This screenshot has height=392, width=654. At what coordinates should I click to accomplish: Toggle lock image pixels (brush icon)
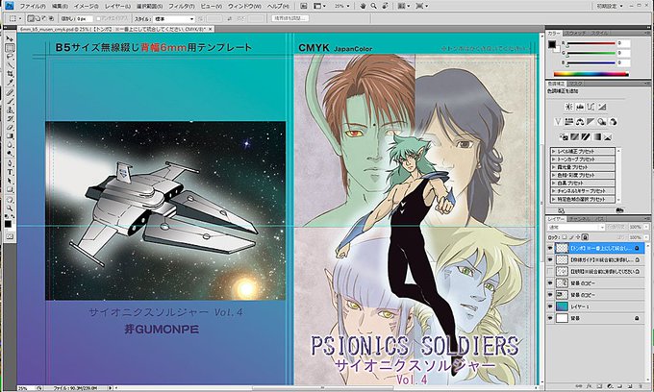pos(571,237)
